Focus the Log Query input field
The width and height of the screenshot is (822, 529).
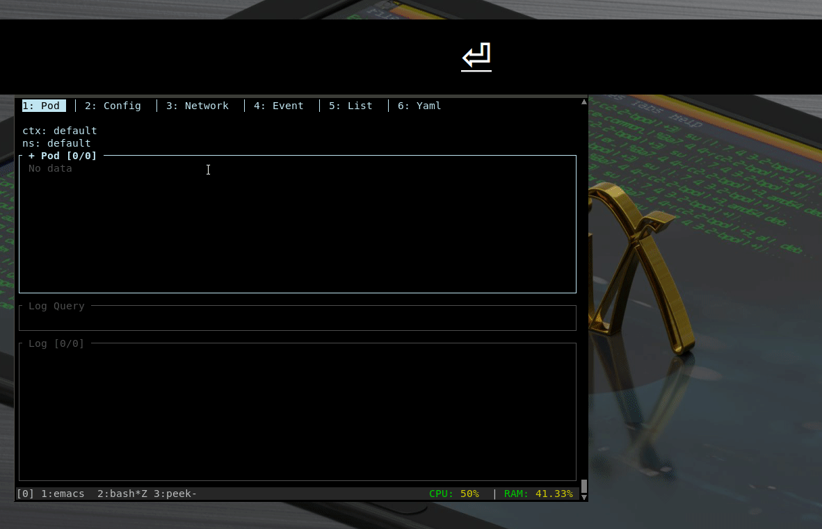tap(298, 318)
